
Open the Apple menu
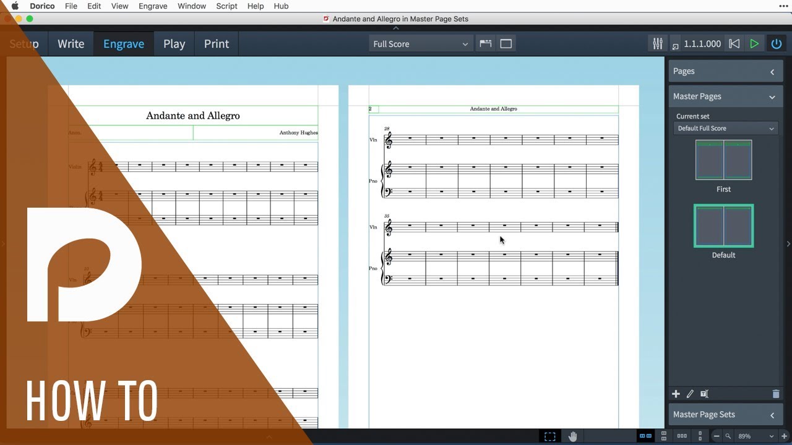click(x=15, y=6)
